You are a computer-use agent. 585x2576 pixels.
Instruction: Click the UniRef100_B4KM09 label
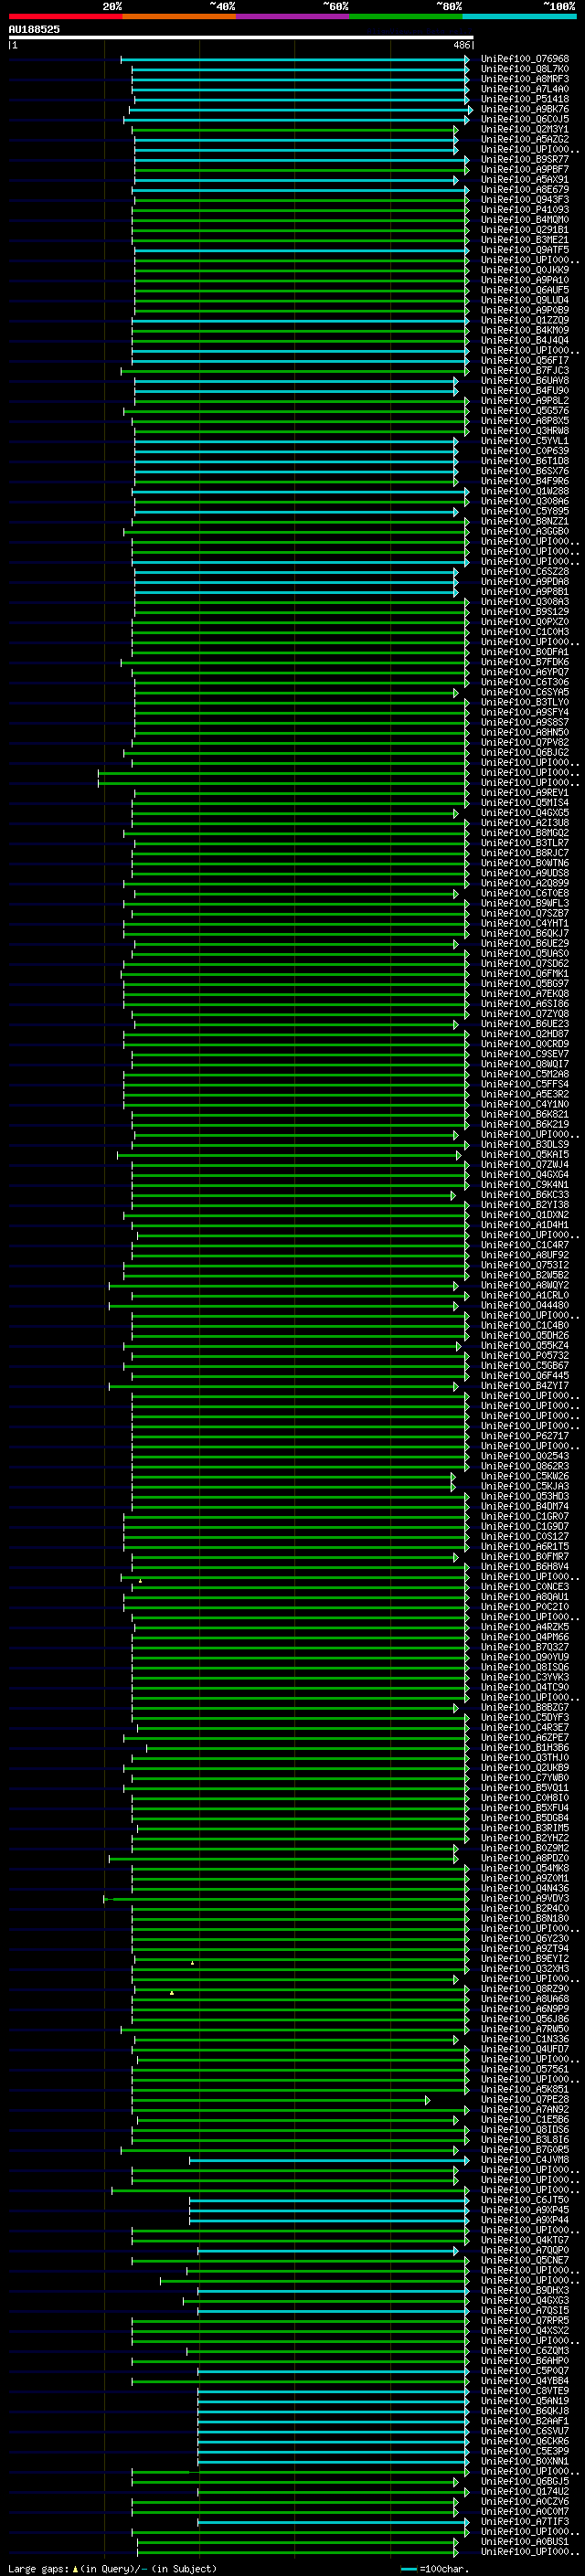tap(525, 330)
